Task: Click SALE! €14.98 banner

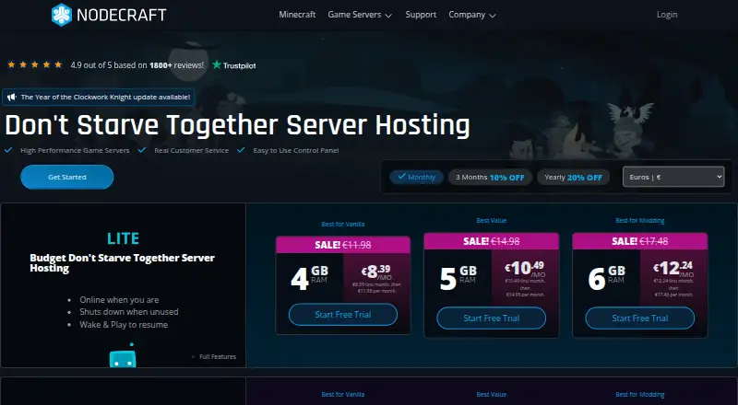Action: (492, 241)
